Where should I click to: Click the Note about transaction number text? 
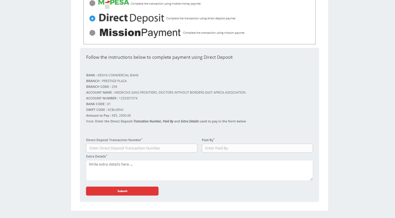click(x=166, y=121)
